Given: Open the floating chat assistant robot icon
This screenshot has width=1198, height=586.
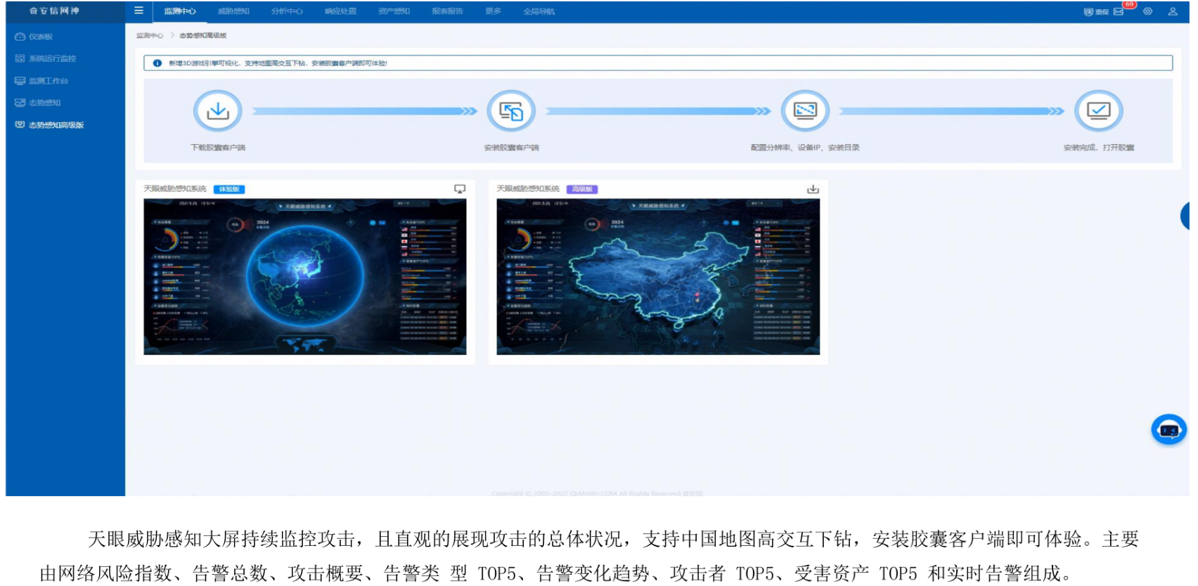Looking at the screenshot, I should 1168,429.
